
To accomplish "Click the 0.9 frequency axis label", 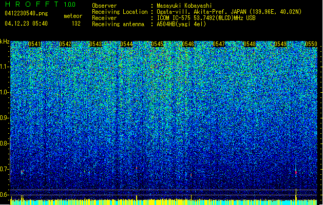I will pyautogui.click(x=5, y=118).
